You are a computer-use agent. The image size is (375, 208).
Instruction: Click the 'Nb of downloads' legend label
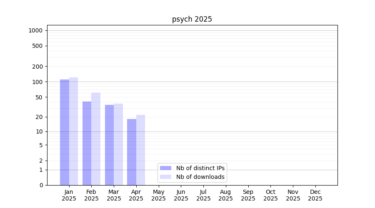click(x=200, y=177)
